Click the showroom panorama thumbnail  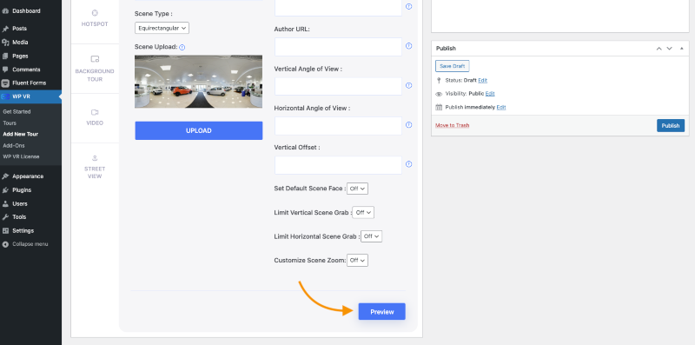coord(199,82)
